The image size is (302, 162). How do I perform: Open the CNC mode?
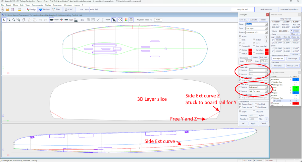(69, 10)
